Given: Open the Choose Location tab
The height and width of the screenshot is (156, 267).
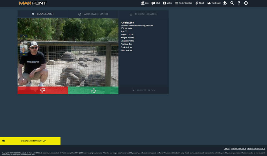Looking at the screenshot, I should point(144,14).
